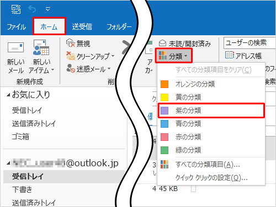The image size is (276, 207).
Task: Open クイック クリックの設定(Q)... menu entry
Action: [x=211, y=178]
